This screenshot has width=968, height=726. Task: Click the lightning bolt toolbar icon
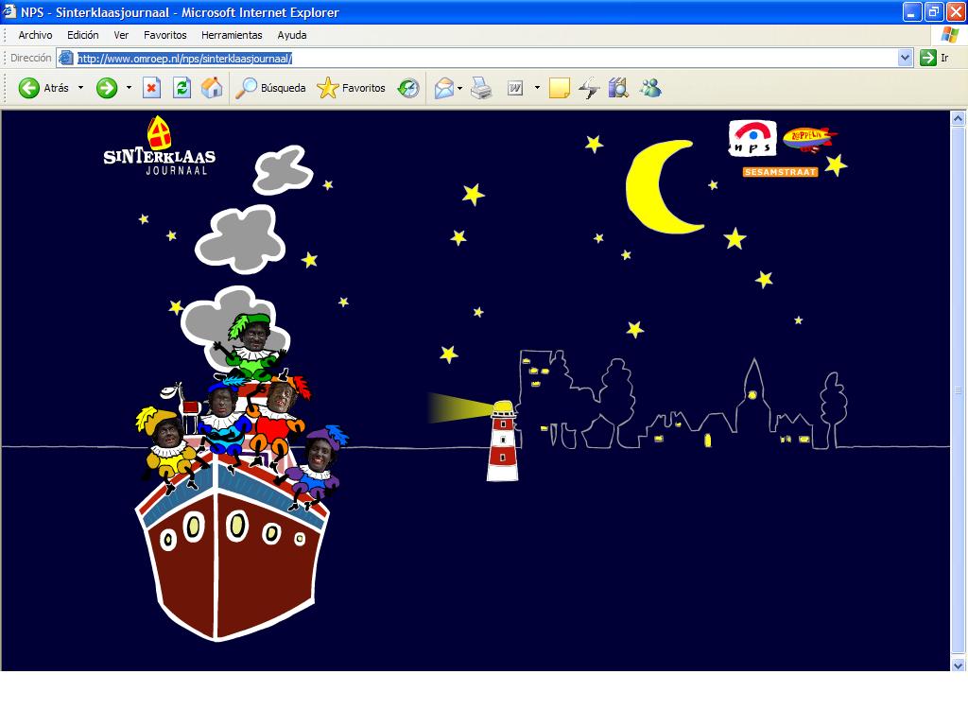tap(589, 88)
